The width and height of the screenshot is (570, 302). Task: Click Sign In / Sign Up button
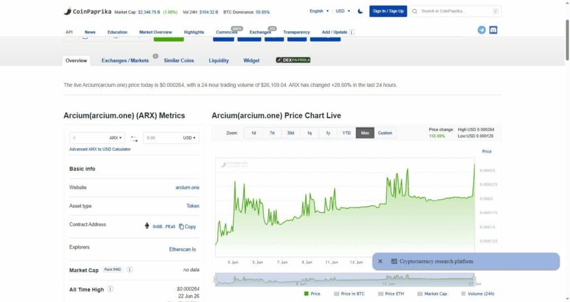tap(388, 11)
